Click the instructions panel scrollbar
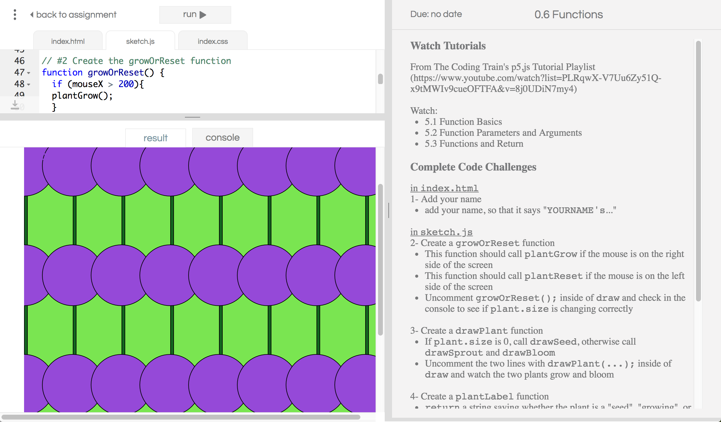721x422 pixels. pyautogui.click(x=698, y=171)
